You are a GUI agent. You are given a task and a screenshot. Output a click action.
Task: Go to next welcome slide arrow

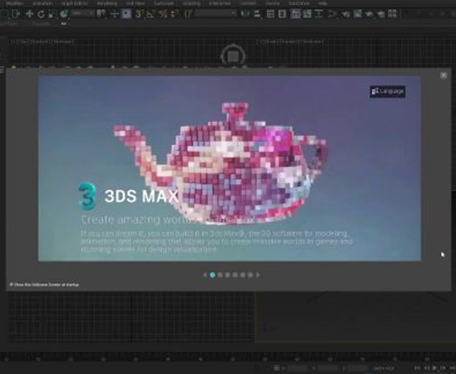[258, 275]
